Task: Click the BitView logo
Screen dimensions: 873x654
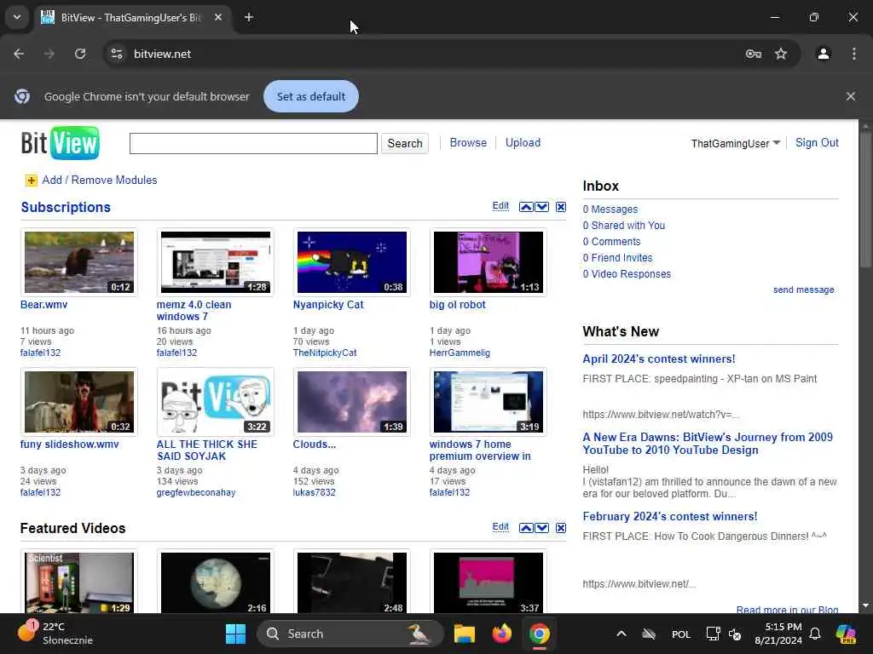Action: [61, 143]
